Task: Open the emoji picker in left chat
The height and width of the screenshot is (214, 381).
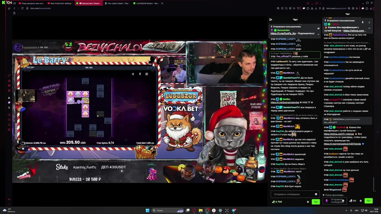Action: tap(316, 194)
